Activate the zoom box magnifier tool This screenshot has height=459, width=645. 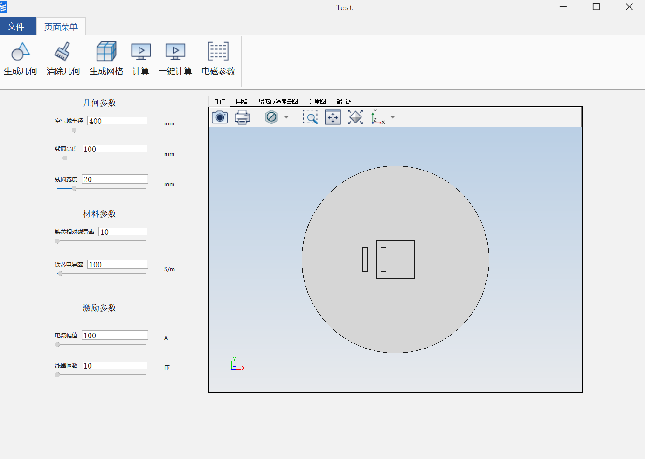pyautogui.click(x=310, y=117)
